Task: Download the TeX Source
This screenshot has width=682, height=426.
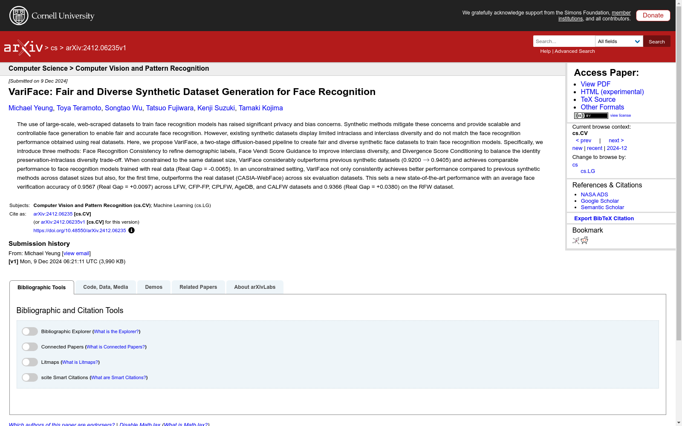Action: [598, 100]
